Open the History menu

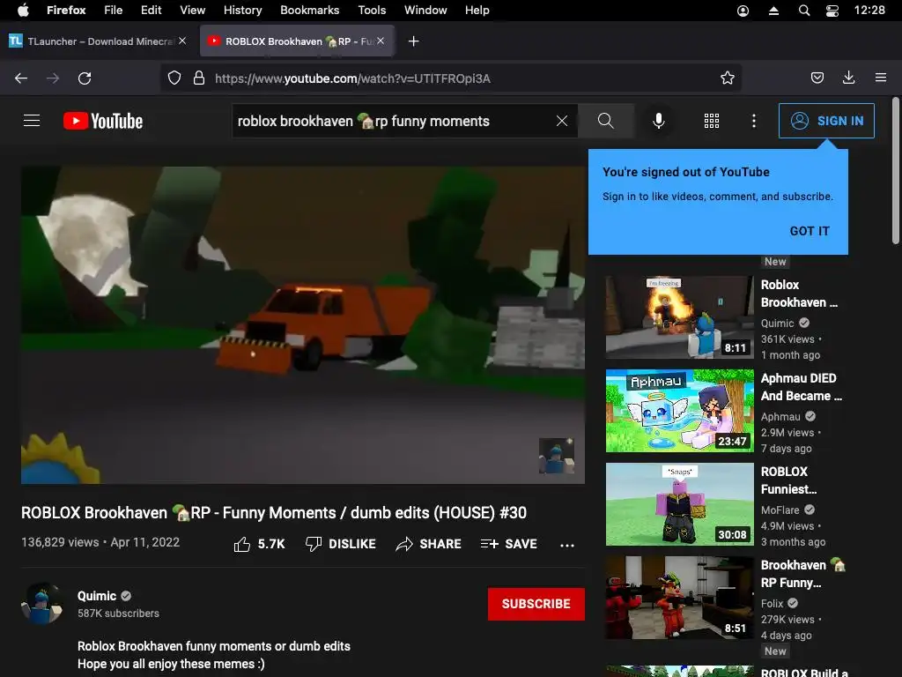click(x=243, y=11)
